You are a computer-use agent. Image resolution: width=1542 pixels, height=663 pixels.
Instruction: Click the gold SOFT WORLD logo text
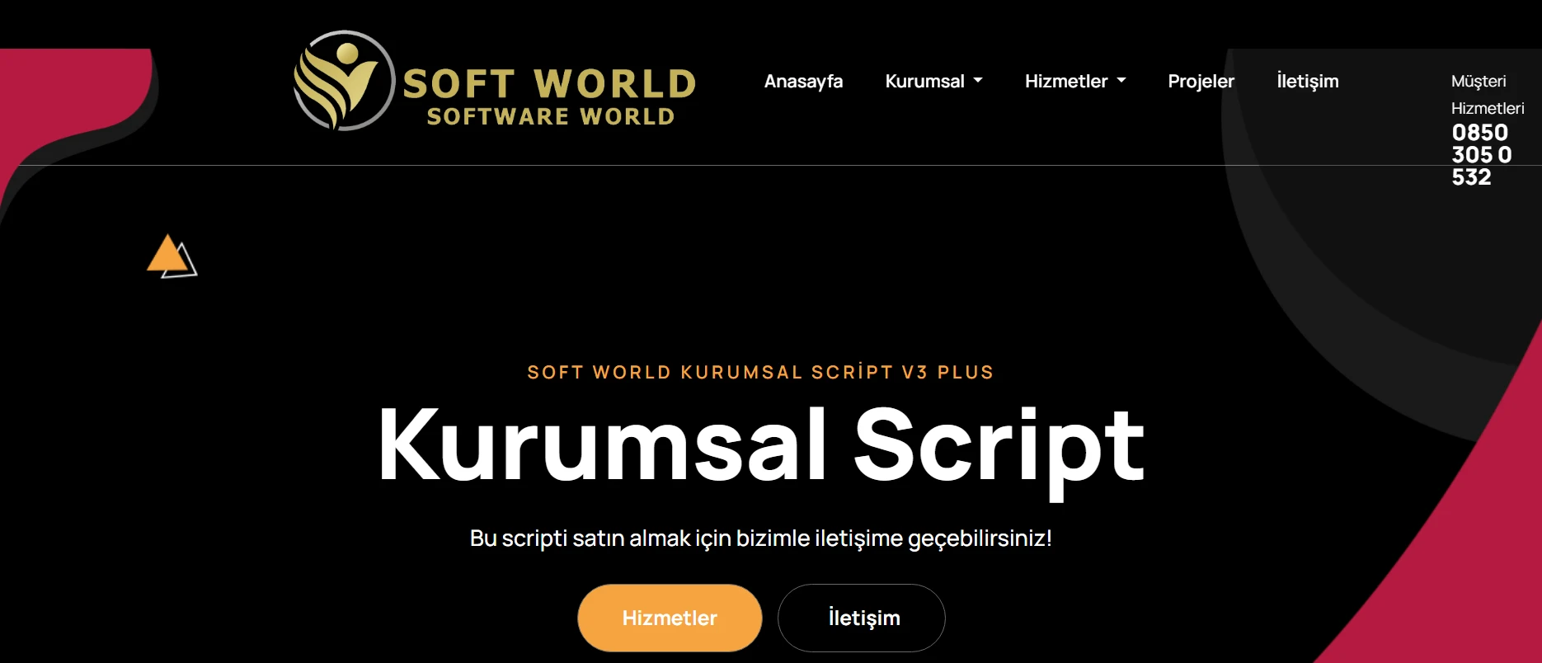pyautogui.click(x=549, y=84)
